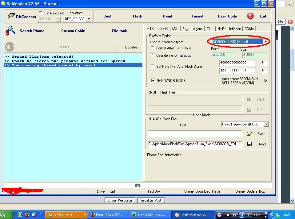
Task: Switch to the MTK tab
Action: pos(150,29)
